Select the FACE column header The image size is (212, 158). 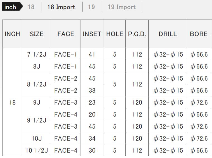(x=66, y=34)
